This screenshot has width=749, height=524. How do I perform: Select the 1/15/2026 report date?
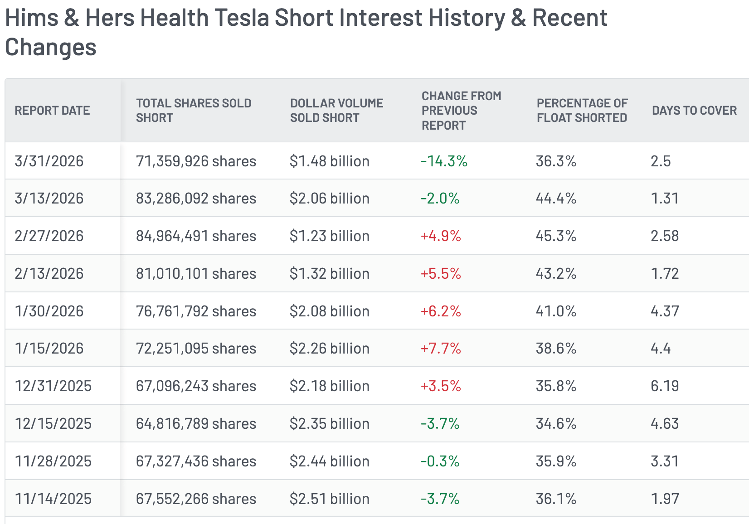tap(49, 349)
